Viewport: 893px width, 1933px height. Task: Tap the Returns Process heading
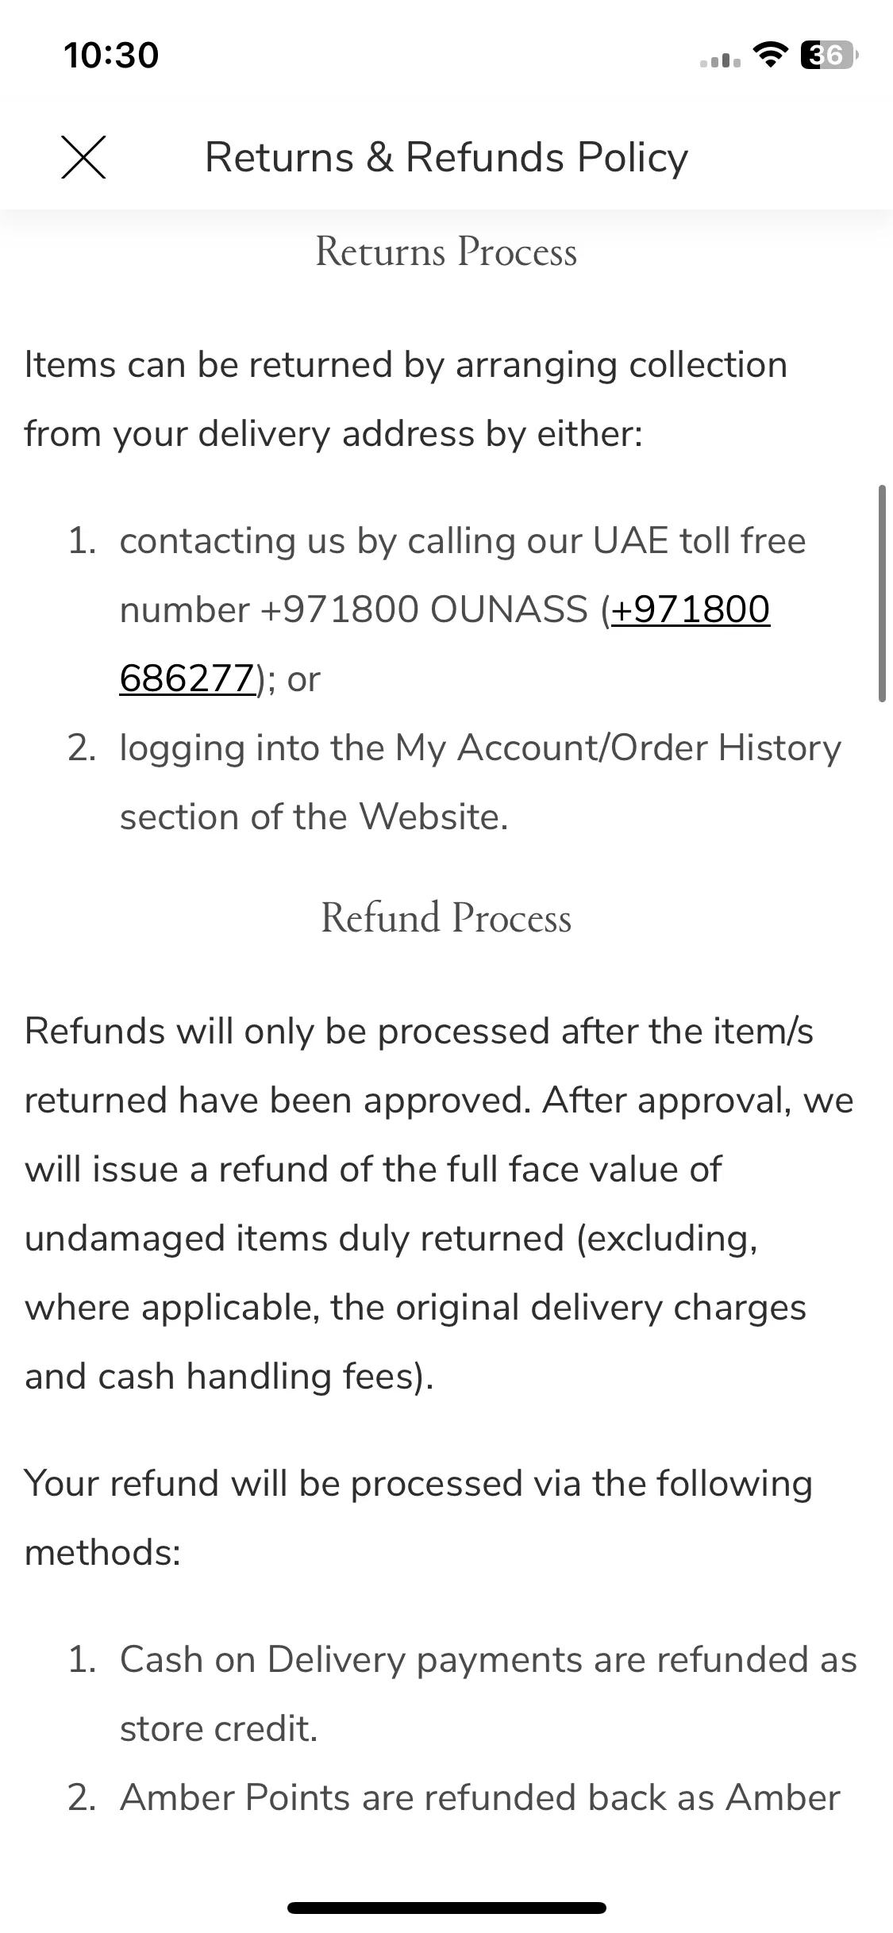point(446,252)
